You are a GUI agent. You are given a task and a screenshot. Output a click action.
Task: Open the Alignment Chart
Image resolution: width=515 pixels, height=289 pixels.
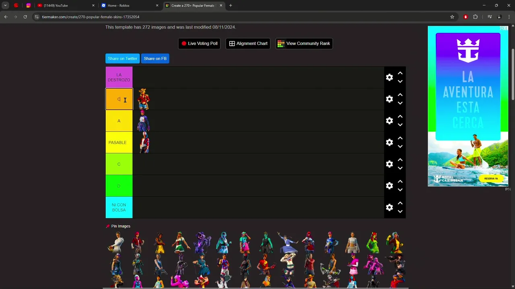click(248, 43)
